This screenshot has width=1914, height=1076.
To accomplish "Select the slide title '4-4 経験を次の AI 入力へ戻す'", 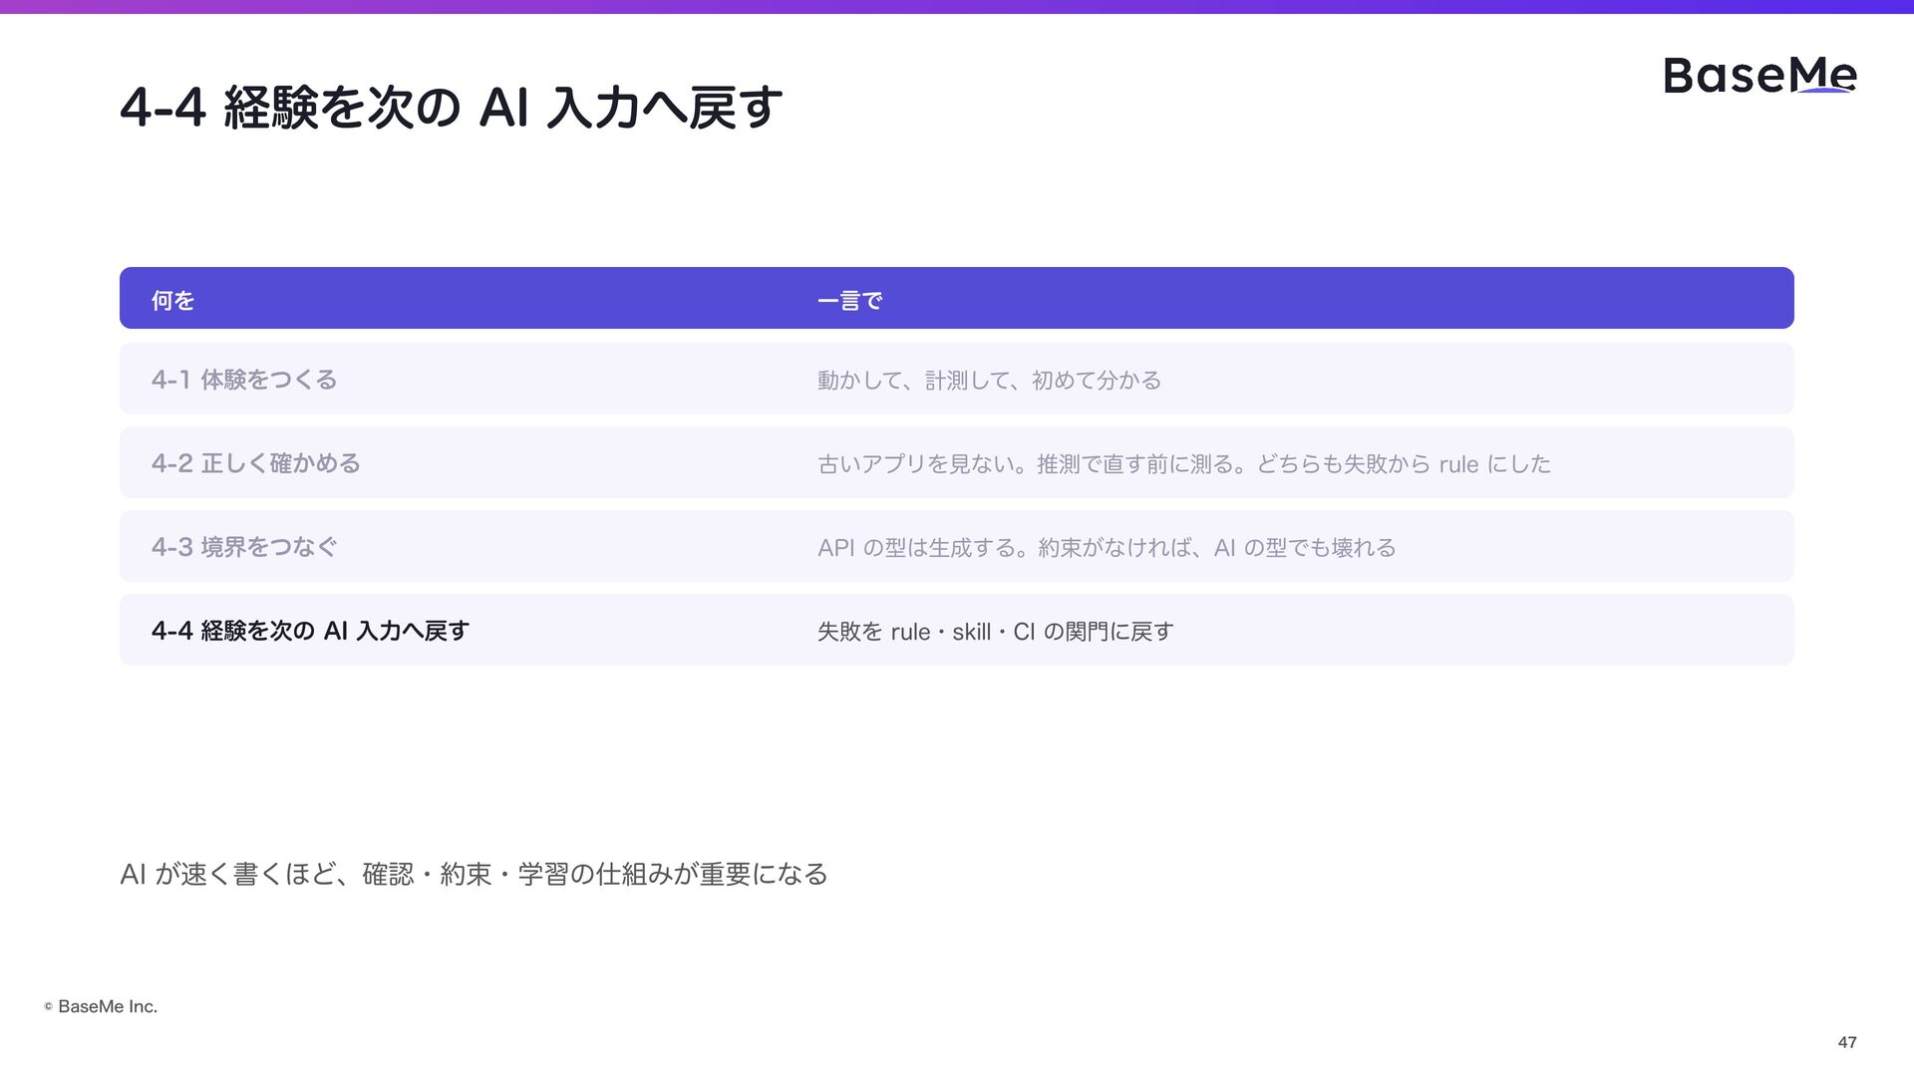I will click(x=452, y=107).
